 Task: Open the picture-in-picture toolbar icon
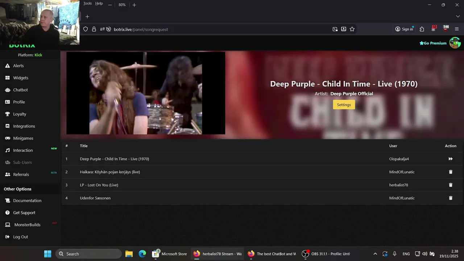click(335, 29)
